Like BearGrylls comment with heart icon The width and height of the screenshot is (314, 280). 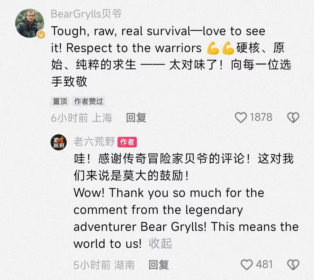coord(241,117)
